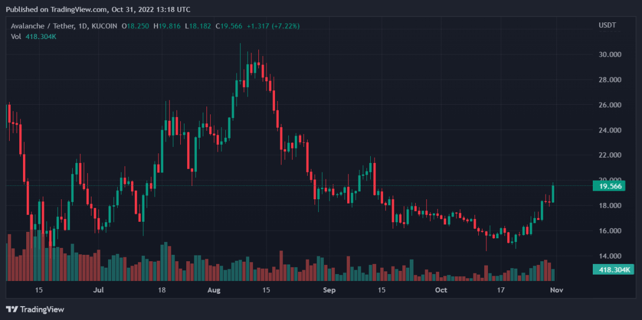Click the 16.000 price axis value
The width and height of the screenshot is (642, 320).
[609, 231]
